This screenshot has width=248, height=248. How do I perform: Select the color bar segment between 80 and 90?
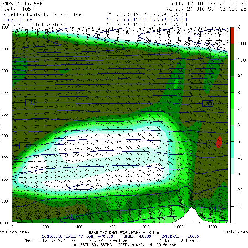232,84
